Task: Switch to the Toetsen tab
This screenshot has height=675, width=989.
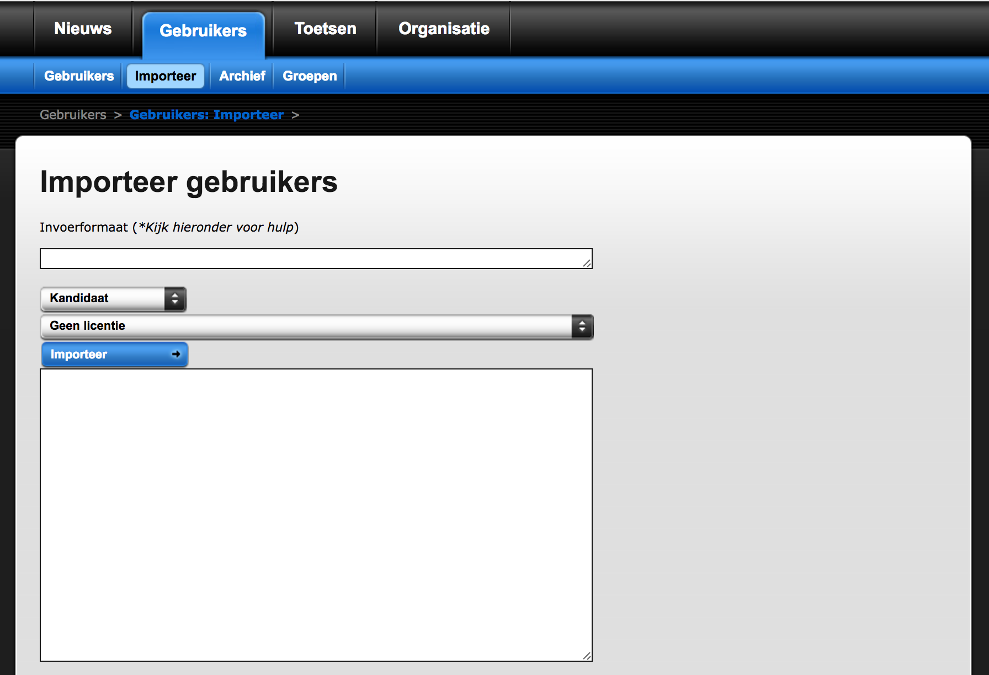Action: 325,29
